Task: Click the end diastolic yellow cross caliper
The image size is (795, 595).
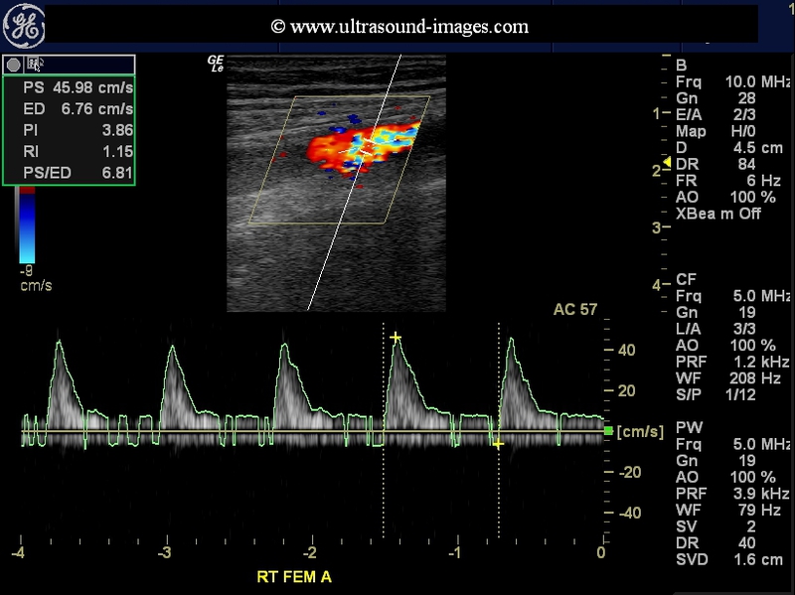Action: pyautogui.click(x=498, y=443)
